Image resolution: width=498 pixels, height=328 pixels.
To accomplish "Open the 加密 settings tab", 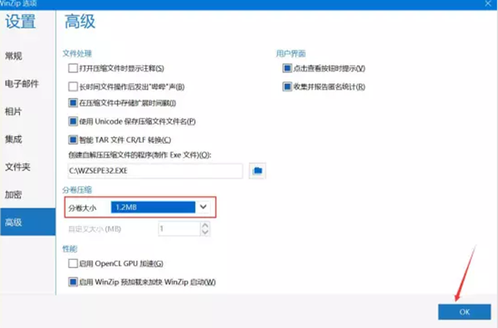I will 27,194.
